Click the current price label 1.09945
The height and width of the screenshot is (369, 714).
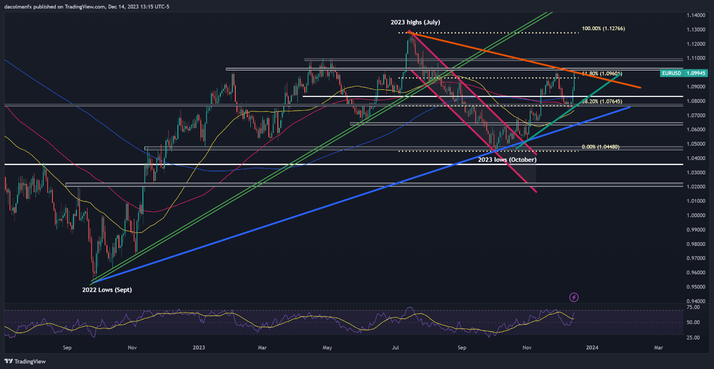695,73
